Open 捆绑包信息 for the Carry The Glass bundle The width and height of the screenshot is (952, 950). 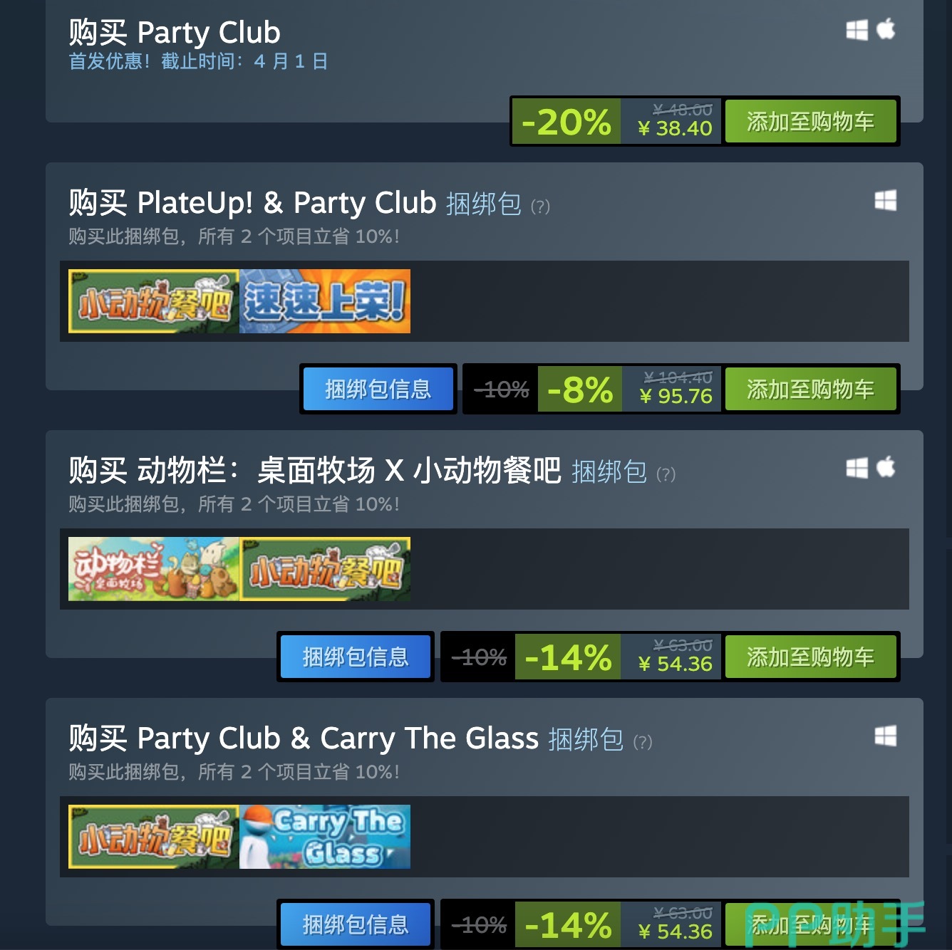(x=356, y=924)
